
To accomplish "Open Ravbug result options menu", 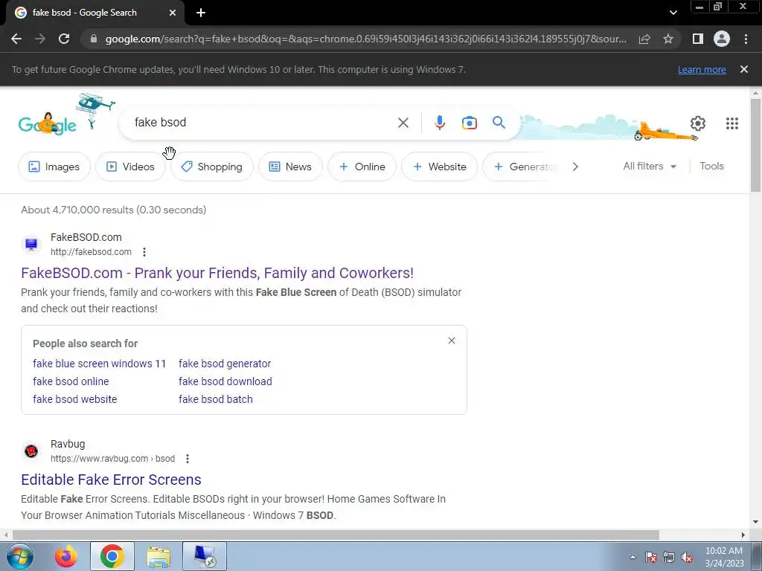I will point(188,459).
